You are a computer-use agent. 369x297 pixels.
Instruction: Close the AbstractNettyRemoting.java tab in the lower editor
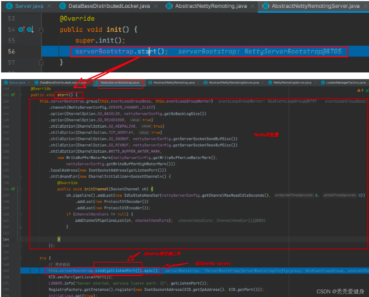[x=198, y=82]
